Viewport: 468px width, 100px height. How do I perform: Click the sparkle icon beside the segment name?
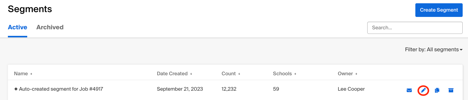tap(16, 89)
